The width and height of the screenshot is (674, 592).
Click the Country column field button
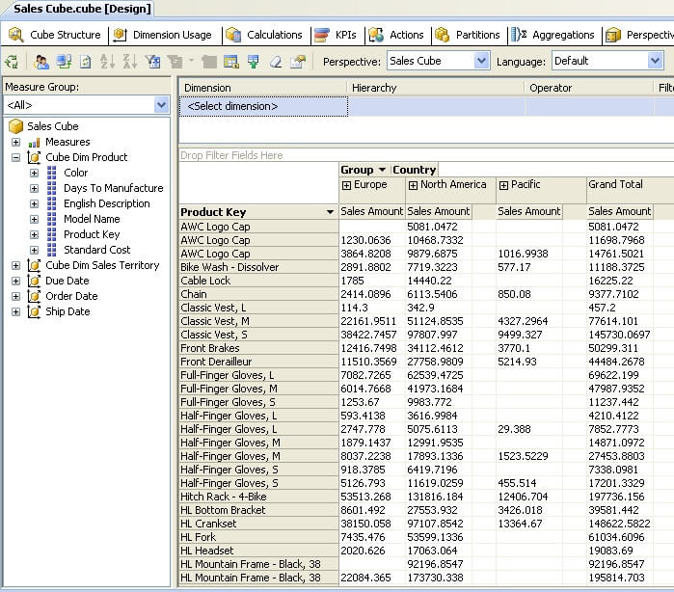coord(415,170)
